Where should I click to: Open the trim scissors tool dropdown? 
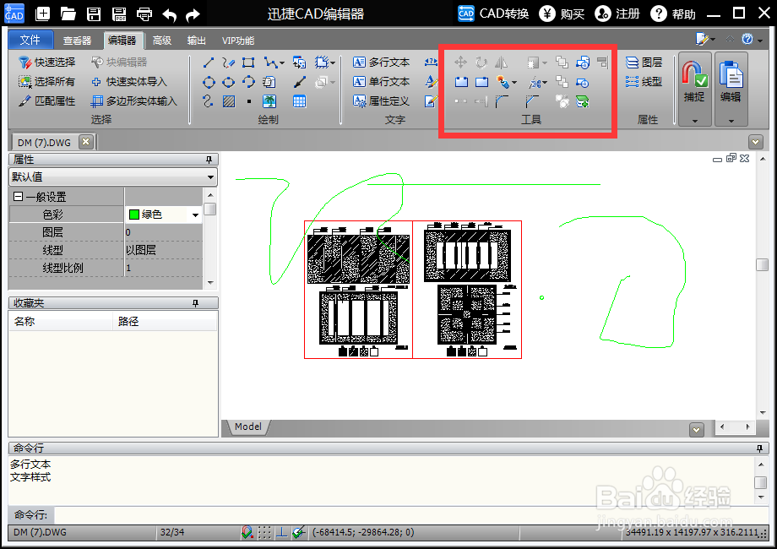coord(545,82)
